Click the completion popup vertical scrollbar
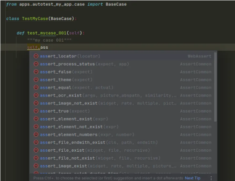The height and width of the screenshot is (181, 235). (215, 87)
